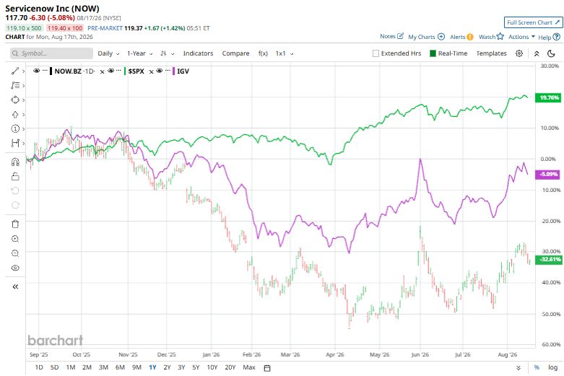
Task: Remove $SPX comparison with X
Action: 152,72
